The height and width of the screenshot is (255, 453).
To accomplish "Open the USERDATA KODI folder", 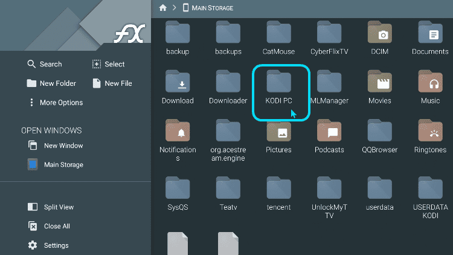I will coord(430,198).
